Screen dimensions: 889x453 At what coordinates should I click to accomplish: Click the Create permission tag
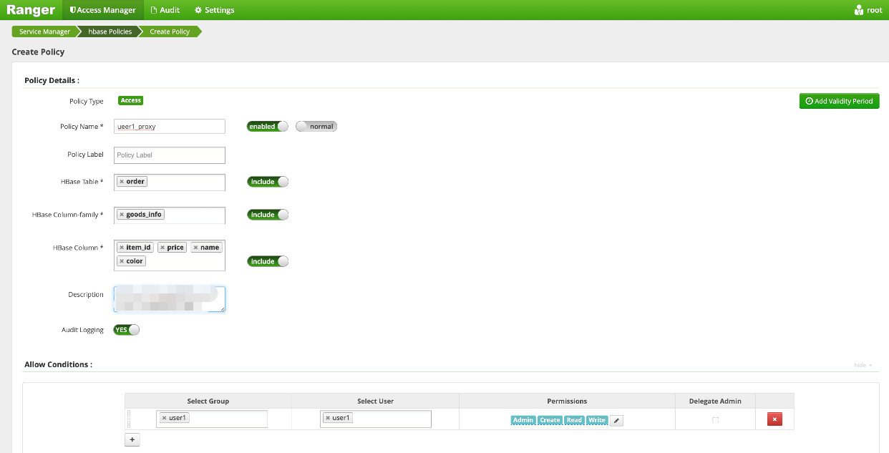(x=550, y=420)
